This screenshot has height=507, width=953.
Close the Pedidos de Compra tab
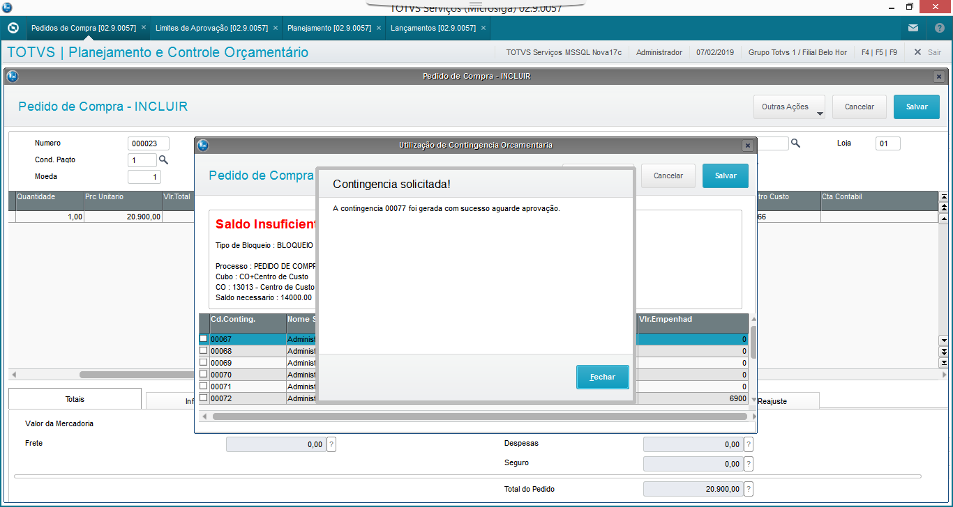pyautogui.click(x=144, y=28)
